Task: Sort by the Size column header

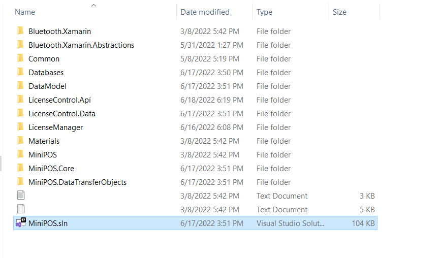Action: pos(339,12)
